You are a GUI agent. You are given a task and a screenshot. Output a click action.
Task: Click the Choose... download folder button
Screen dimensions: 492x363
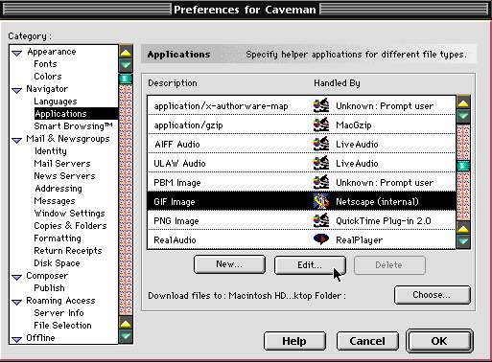432,295
